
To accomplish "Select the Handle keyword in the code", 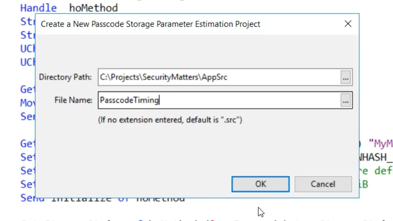I will pyautogui.click(x=38, y=8).
